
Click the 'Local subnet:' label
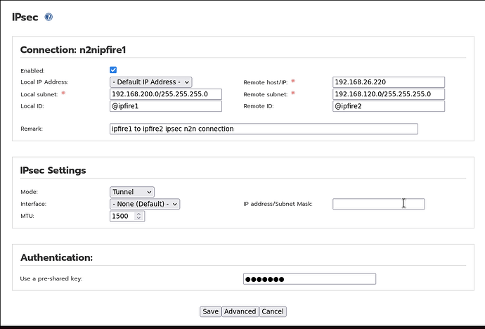point(39,94)
